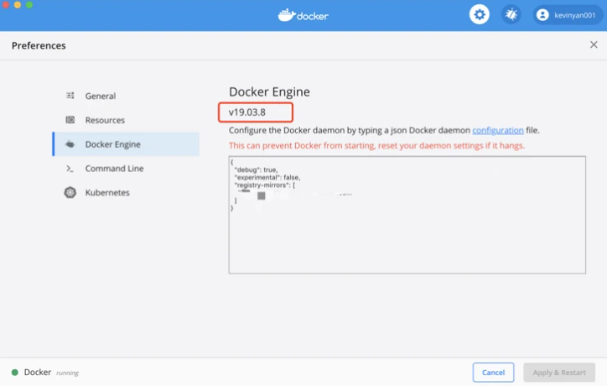Click the red warning about Docker hanging
607x386 pixels.
pos(376,146)
